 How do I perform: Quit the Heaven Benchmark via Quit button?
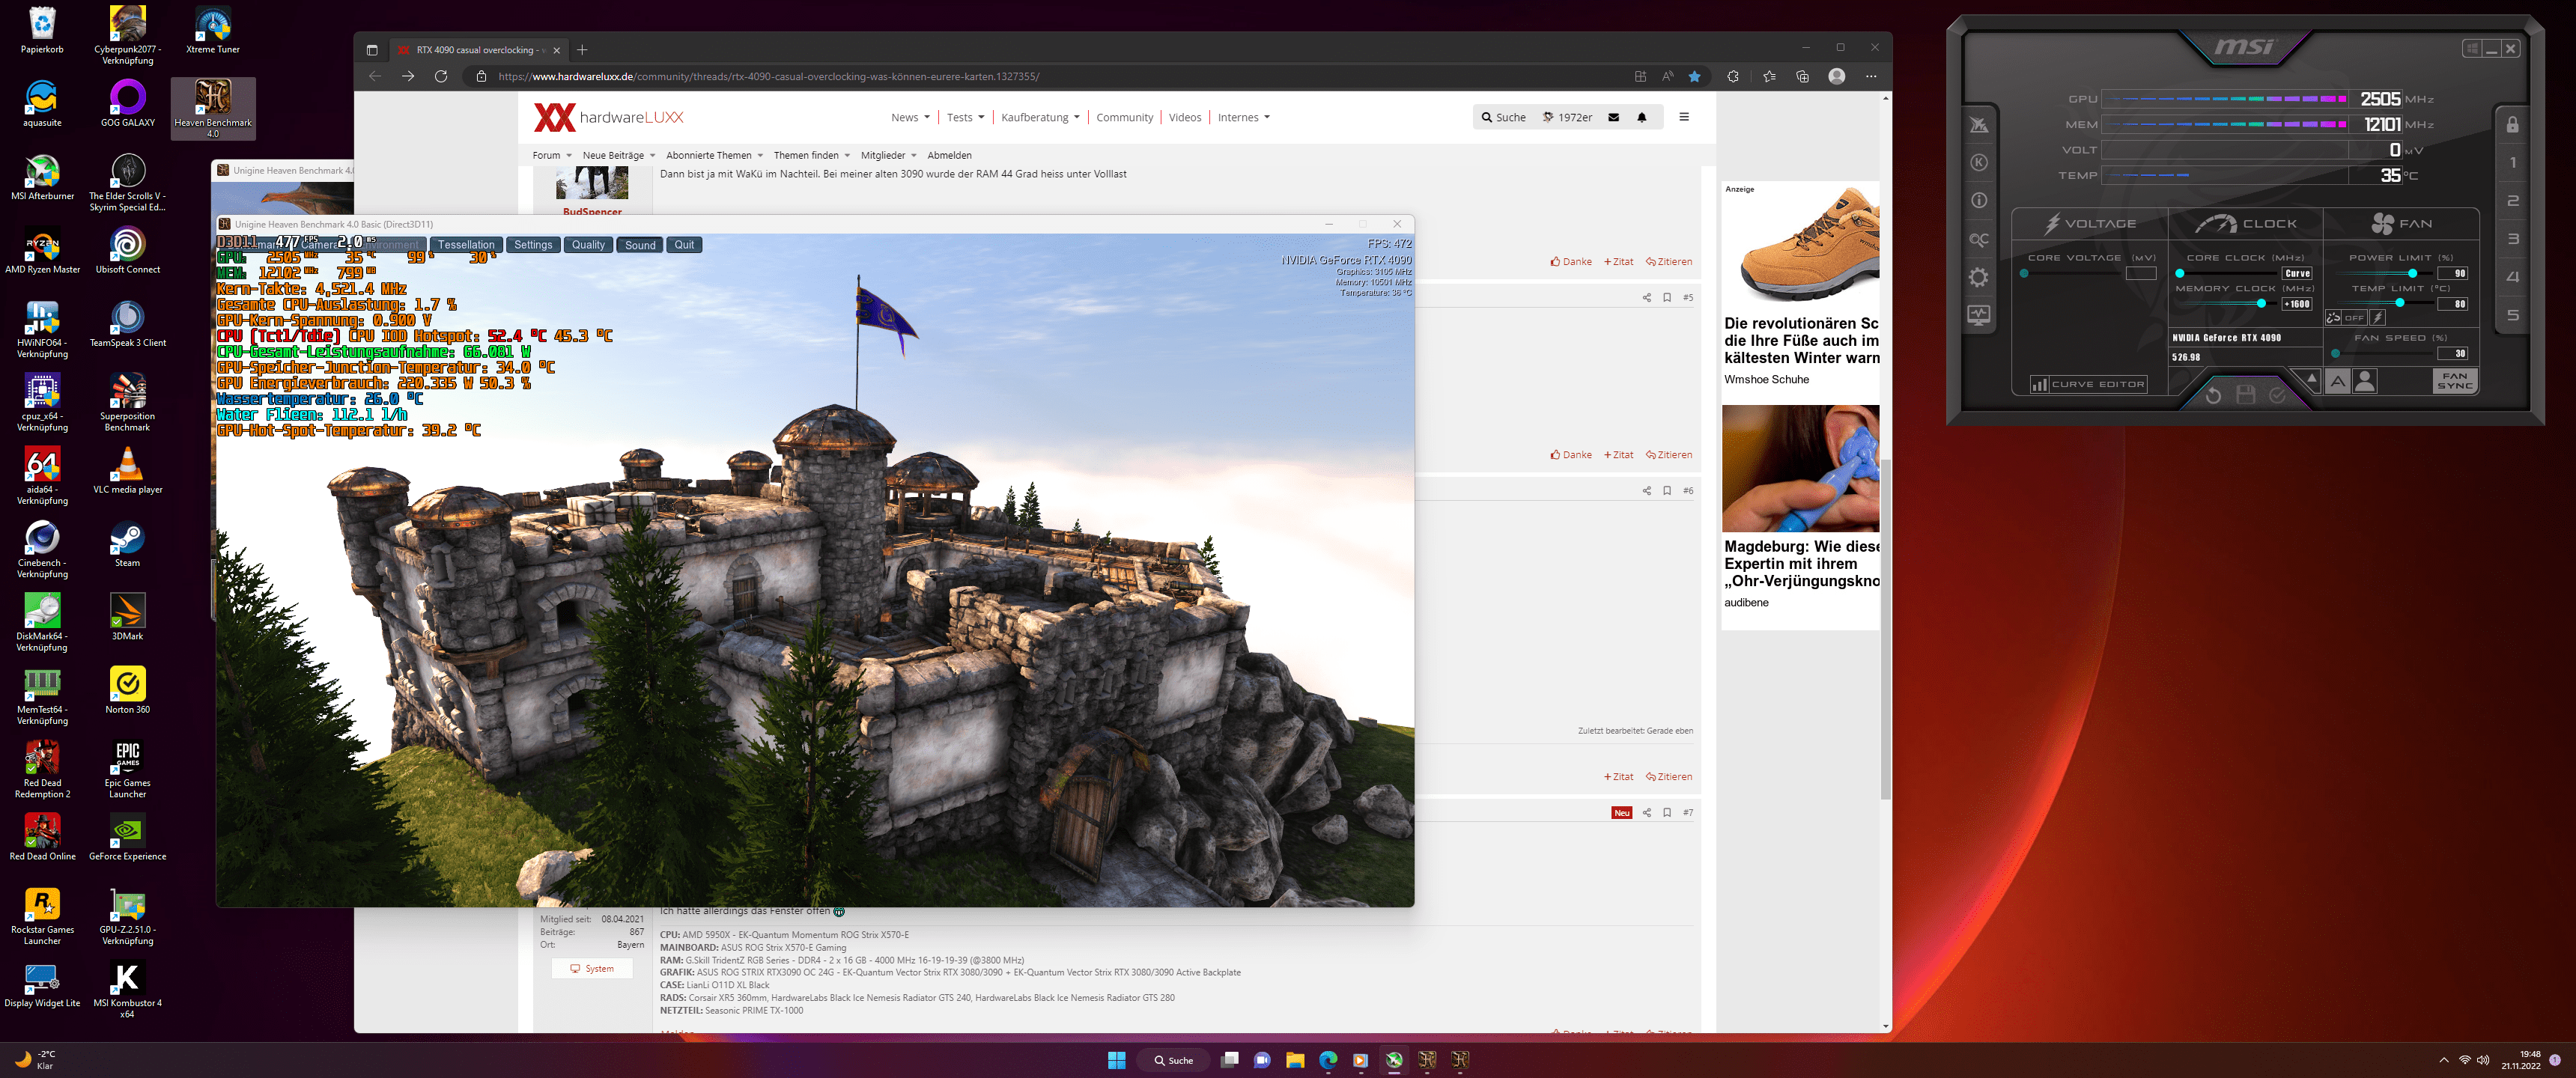point(684,245)
